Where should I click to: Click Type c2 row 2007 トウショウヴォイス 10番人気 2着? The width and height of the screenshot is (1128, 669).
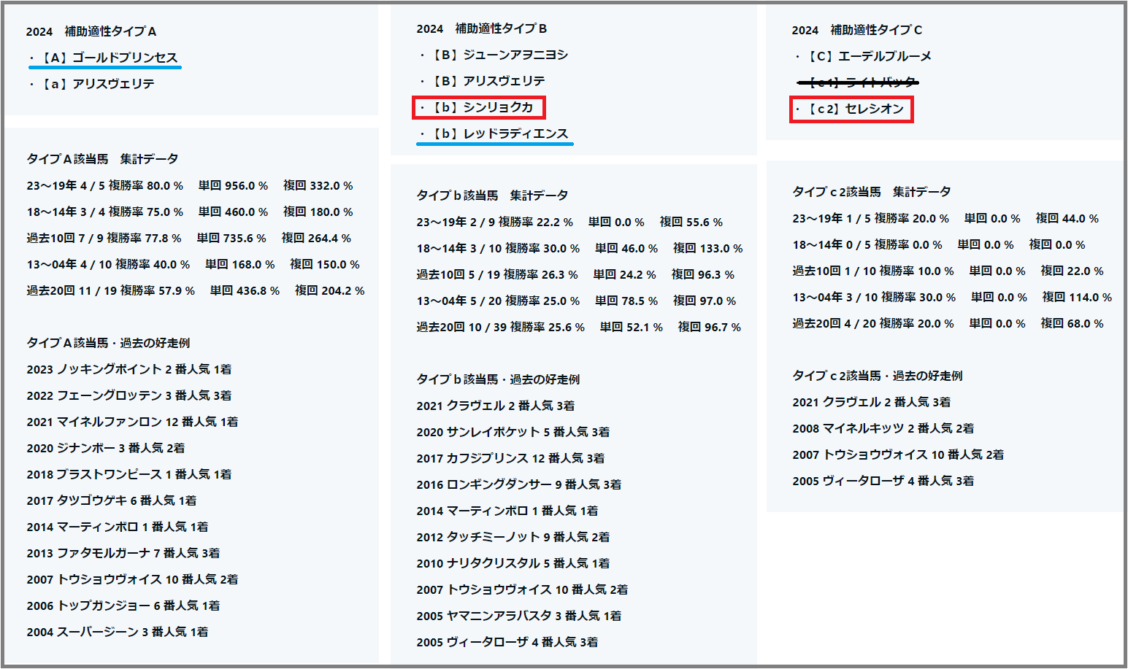(x=898, y=455)
